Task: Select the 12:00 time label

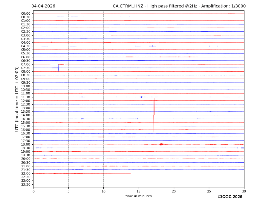Action: click(x=26, y=101)
